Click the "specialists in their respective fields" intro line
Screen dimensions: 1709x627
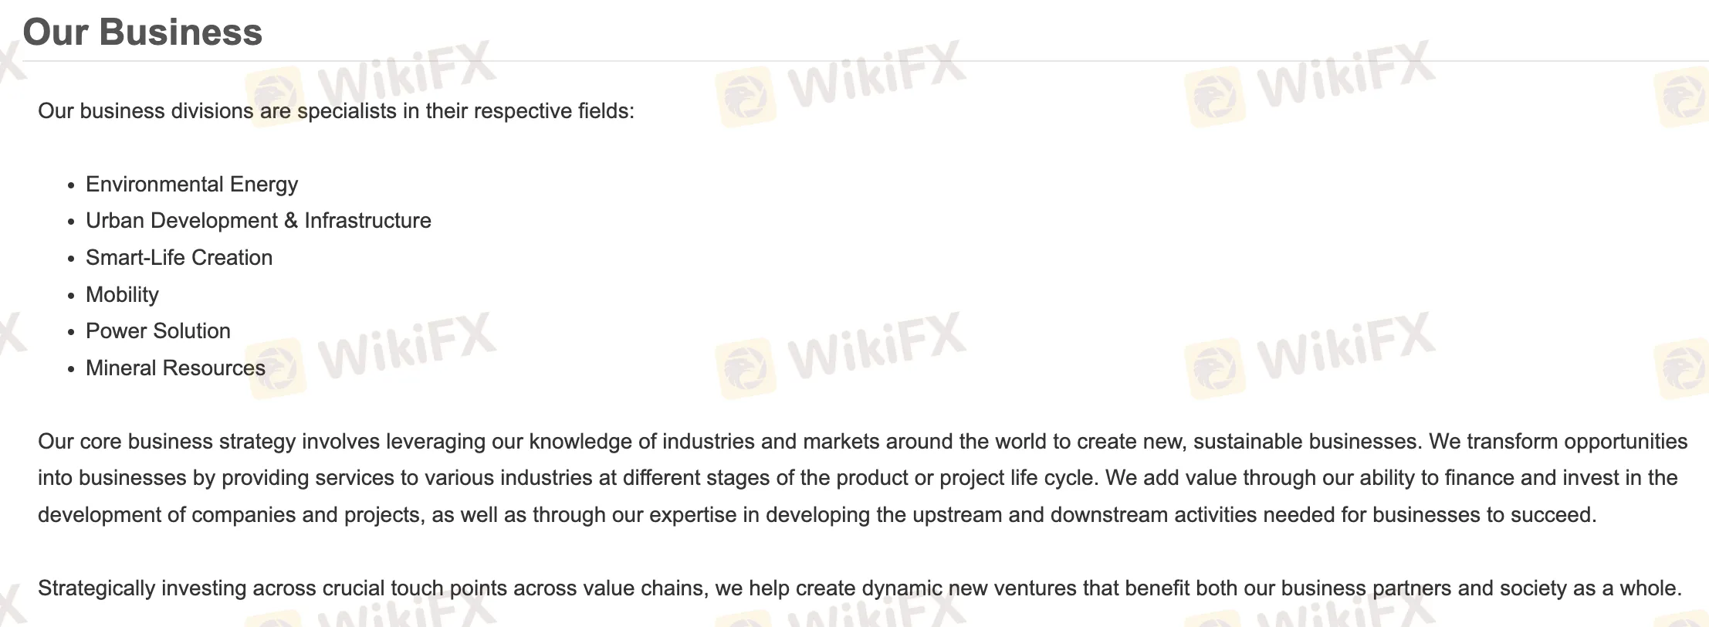(336, 111)
